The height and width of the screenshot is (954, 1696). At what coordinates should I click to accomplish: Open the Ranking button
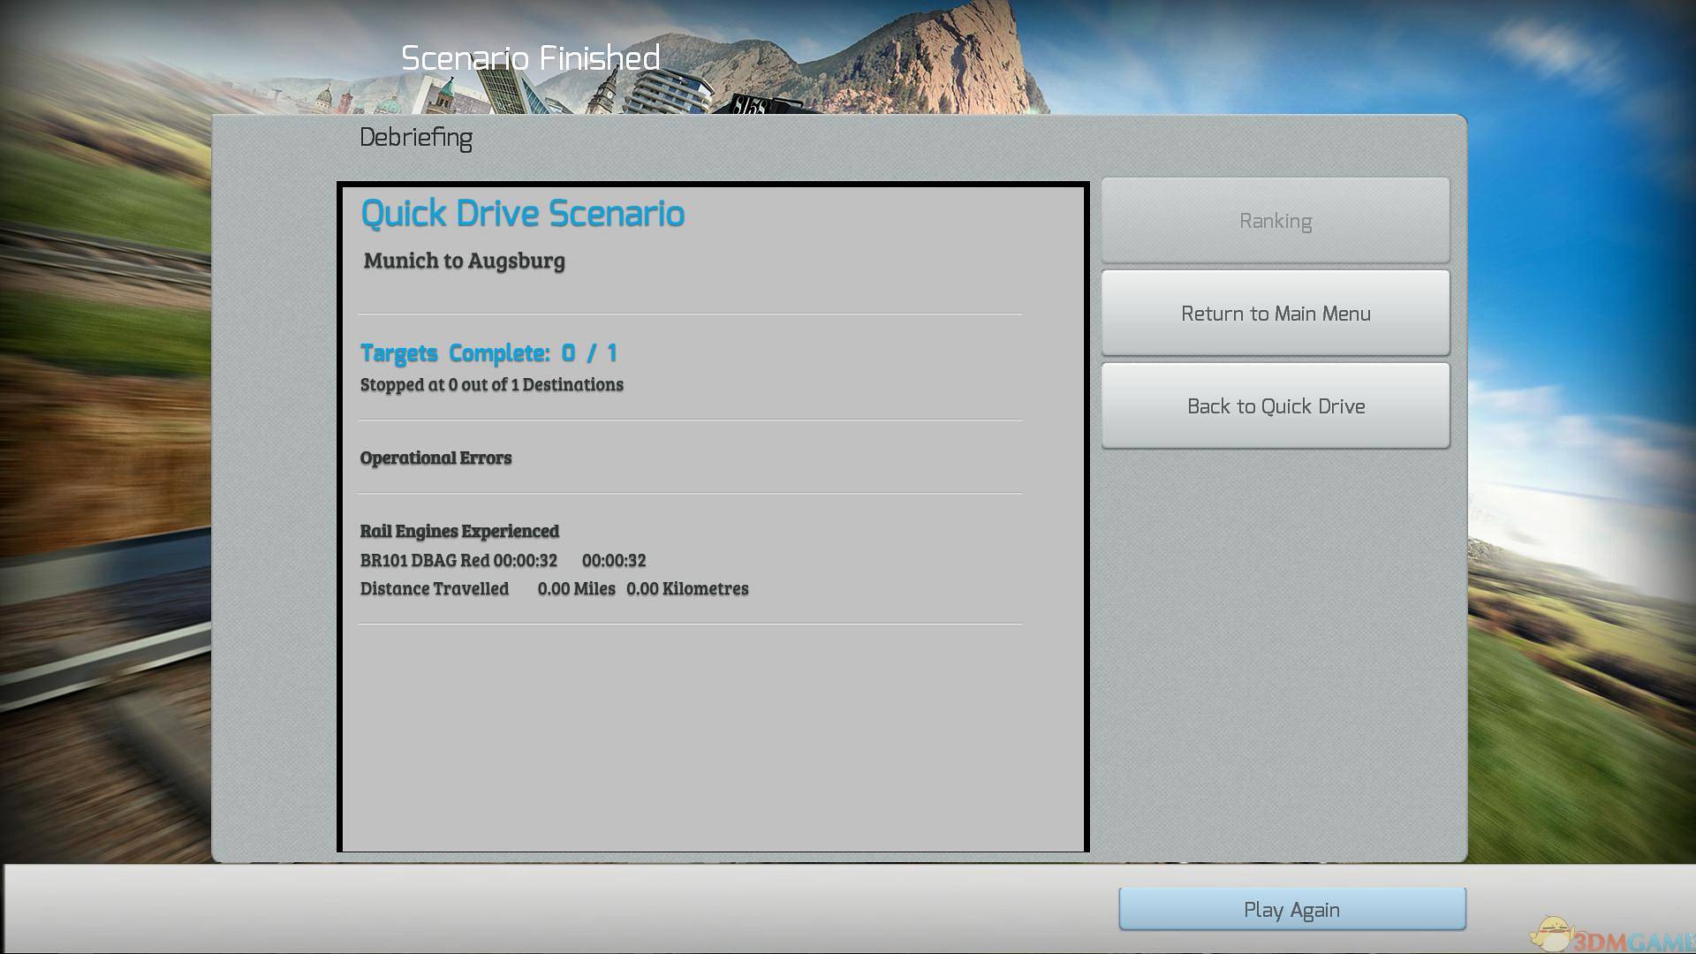pyautogui.click(x=1275, y=221)
